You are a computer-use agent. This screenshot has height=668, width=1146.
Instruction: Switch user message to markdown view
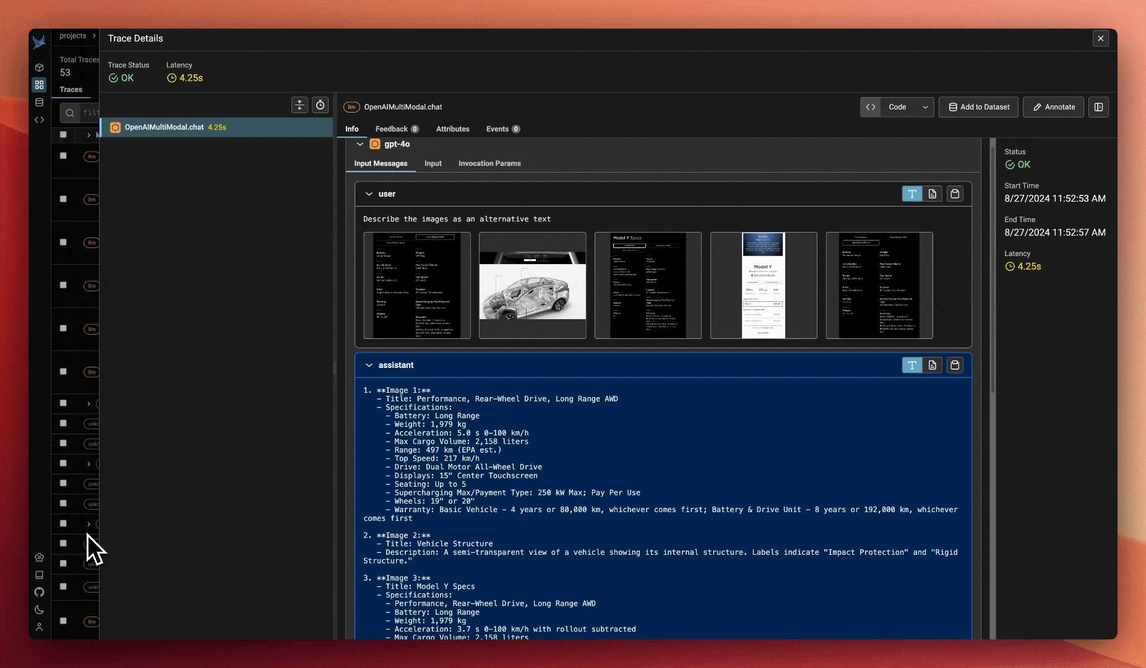933,194
